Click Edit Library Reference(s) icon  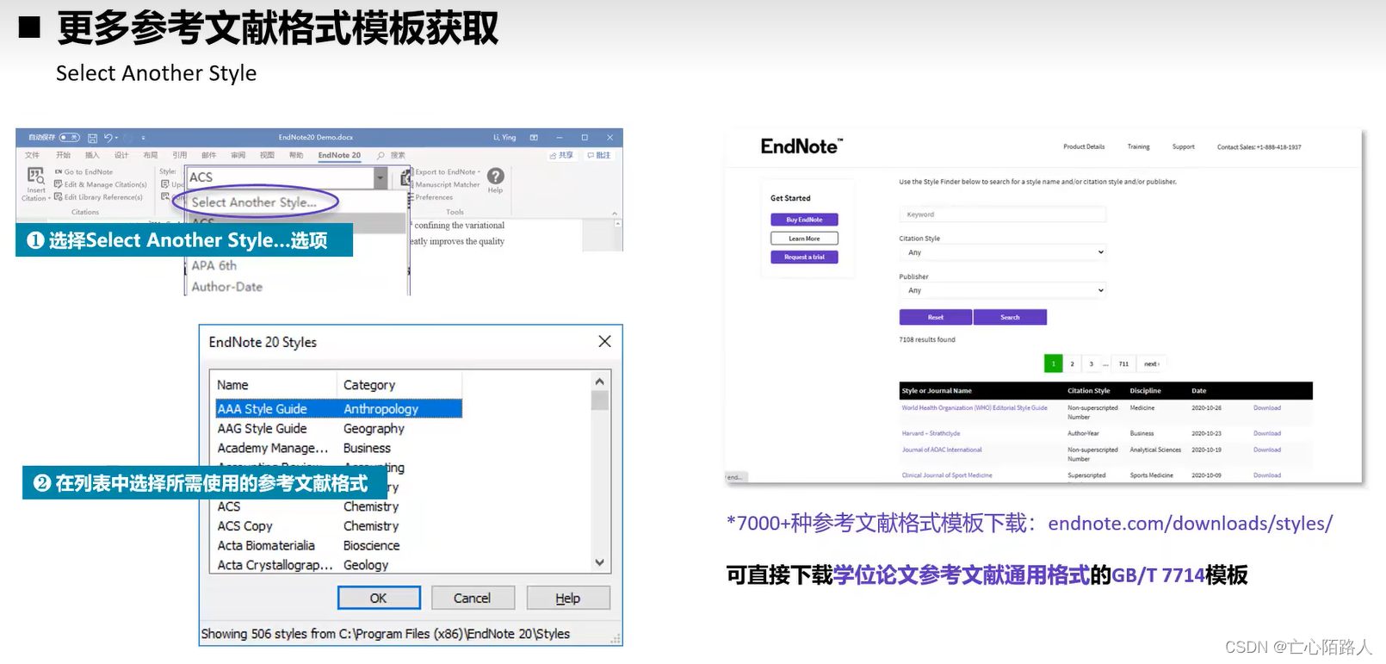pos(59,197)
